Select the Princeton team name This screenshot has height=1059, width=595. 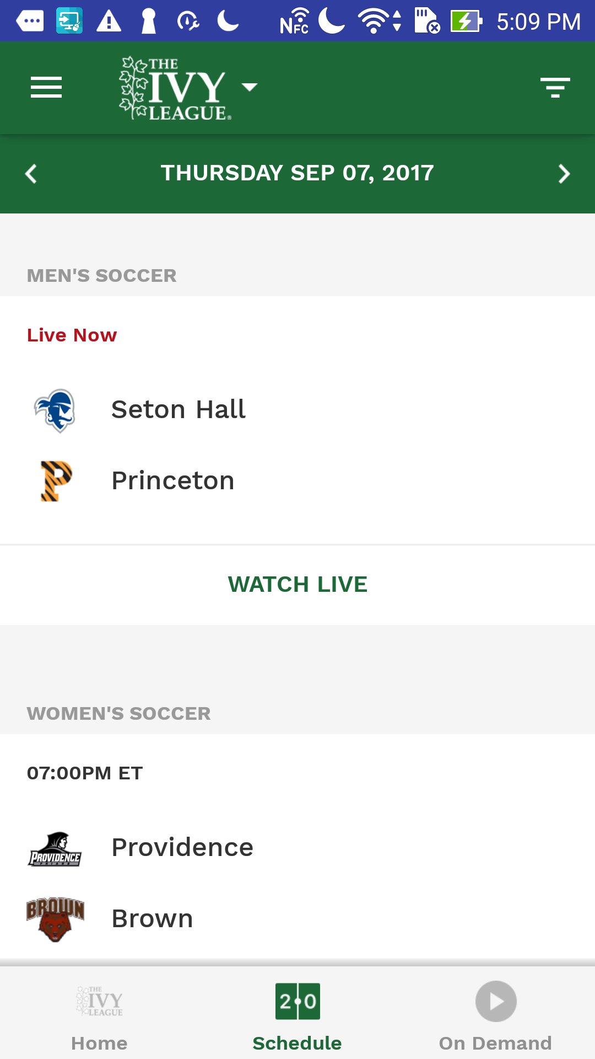(173, 481)
